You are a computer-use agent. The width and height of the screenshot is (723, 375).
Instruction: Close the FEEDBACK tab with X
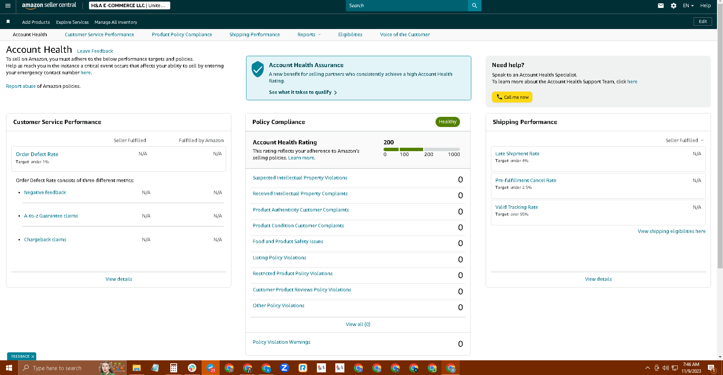pyautogui.click(x=33, y=357)
